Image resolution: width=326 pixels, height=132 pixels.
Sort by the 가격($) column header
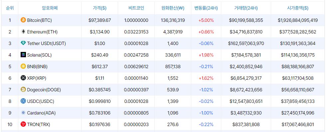point(99,8)
